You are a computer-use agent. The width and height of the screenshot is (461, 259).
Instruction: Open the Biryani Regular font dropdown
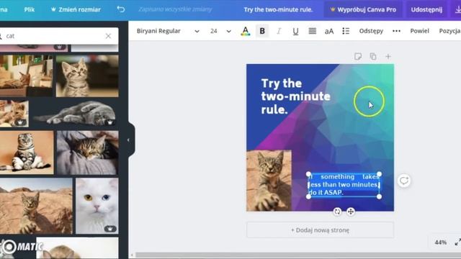click(168, 31)
